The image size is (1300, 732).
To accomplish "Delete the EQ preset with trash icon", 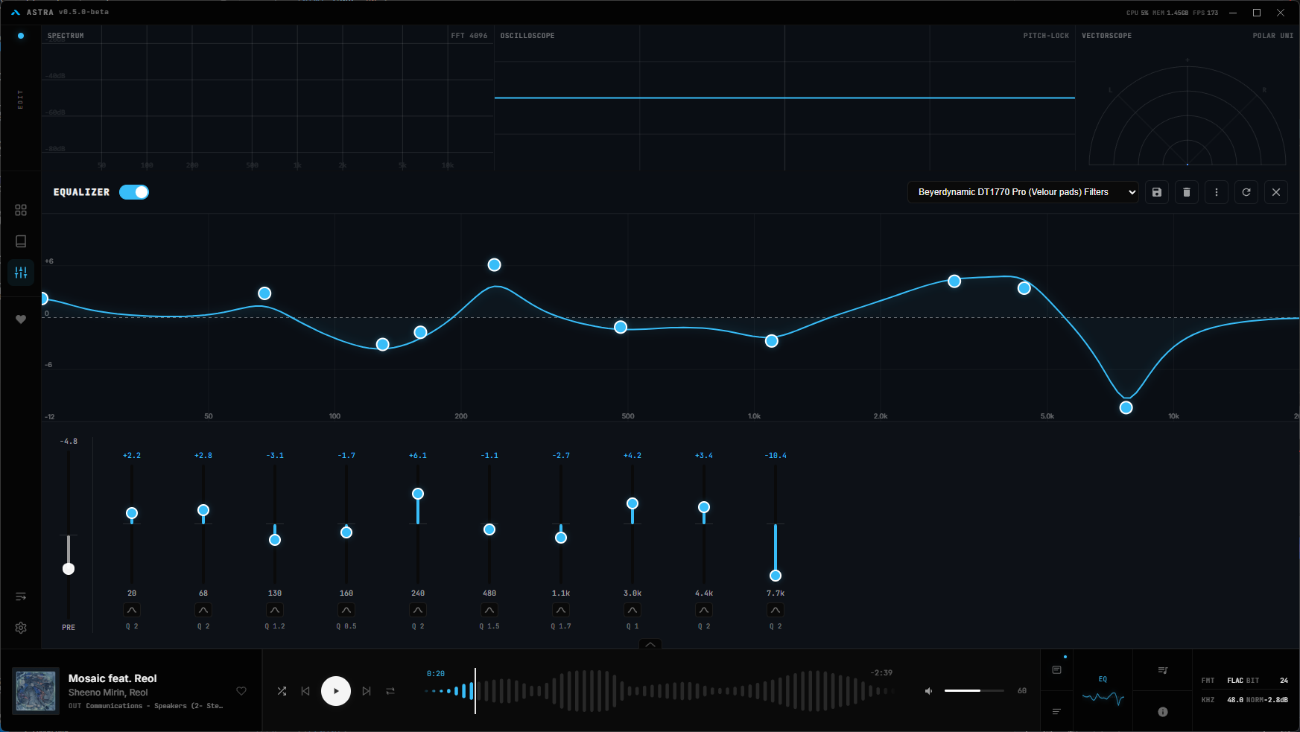I will pyautogui.click(x=1186, y=192).
